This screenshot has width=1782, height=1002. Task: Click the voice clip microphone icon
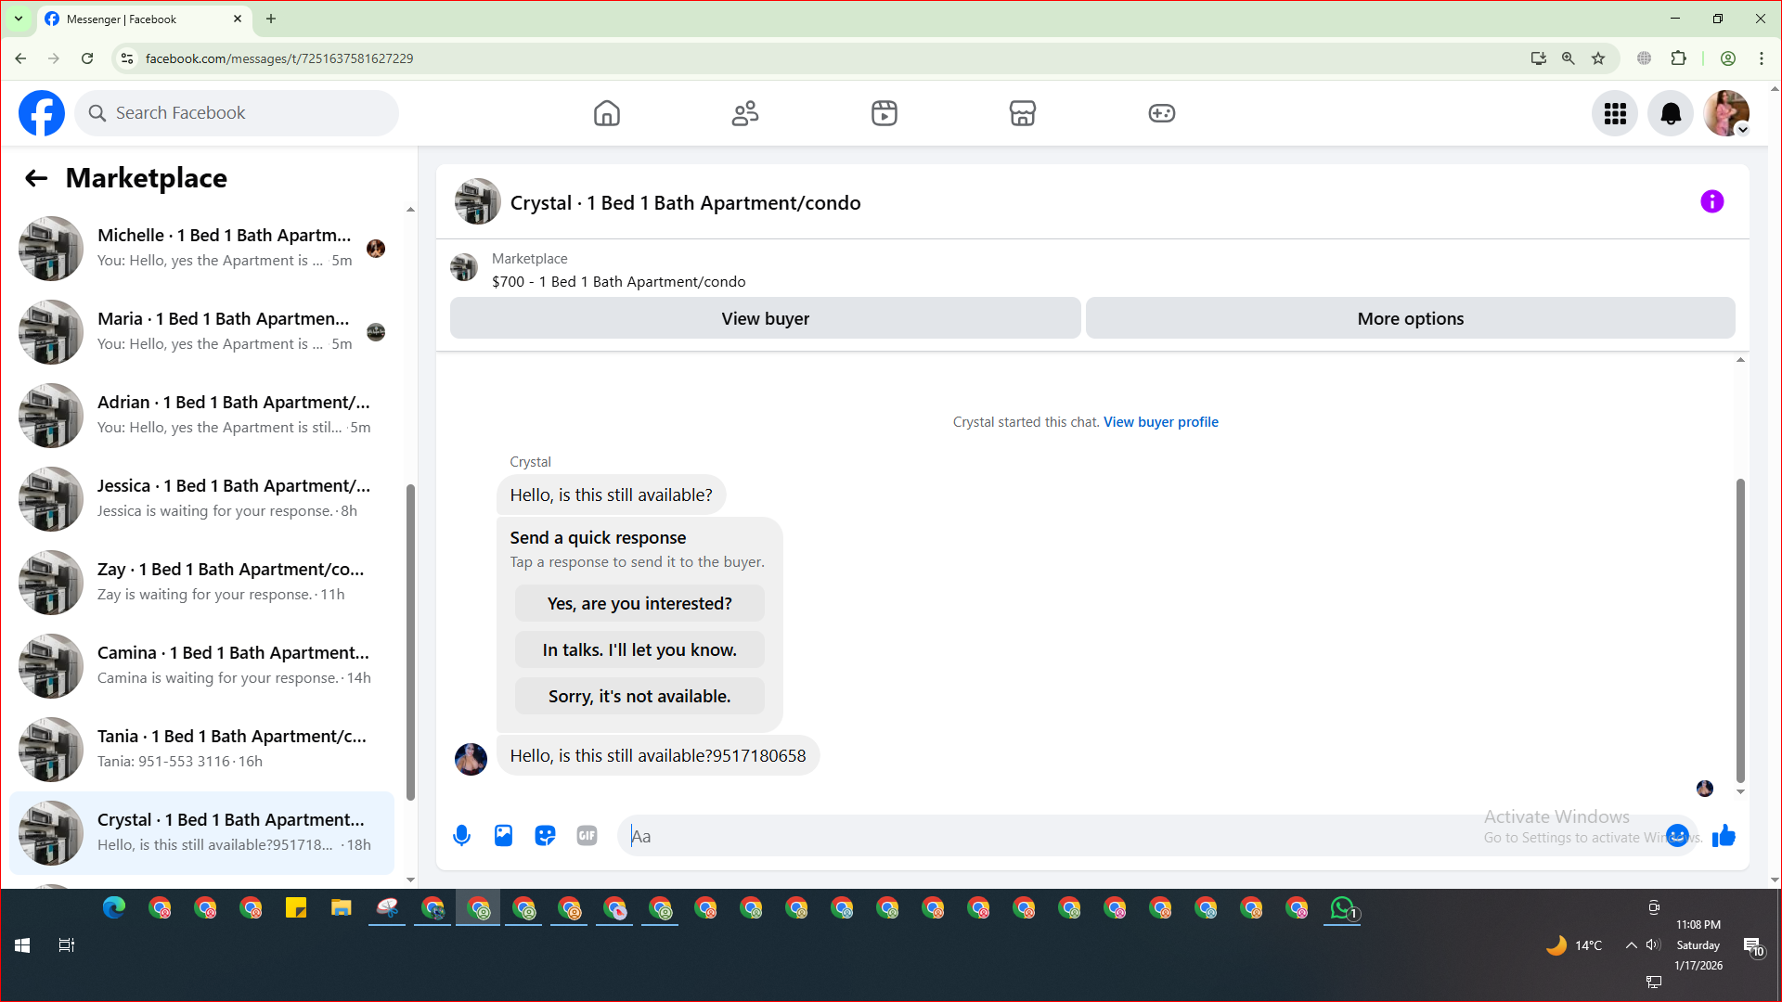461,836
